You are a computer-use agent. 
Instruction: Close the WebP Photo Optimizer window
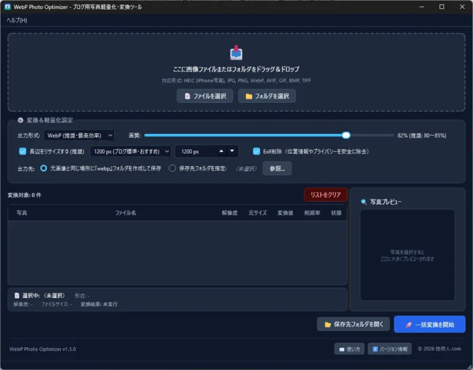pyautogui.click(x=462, y=6)
